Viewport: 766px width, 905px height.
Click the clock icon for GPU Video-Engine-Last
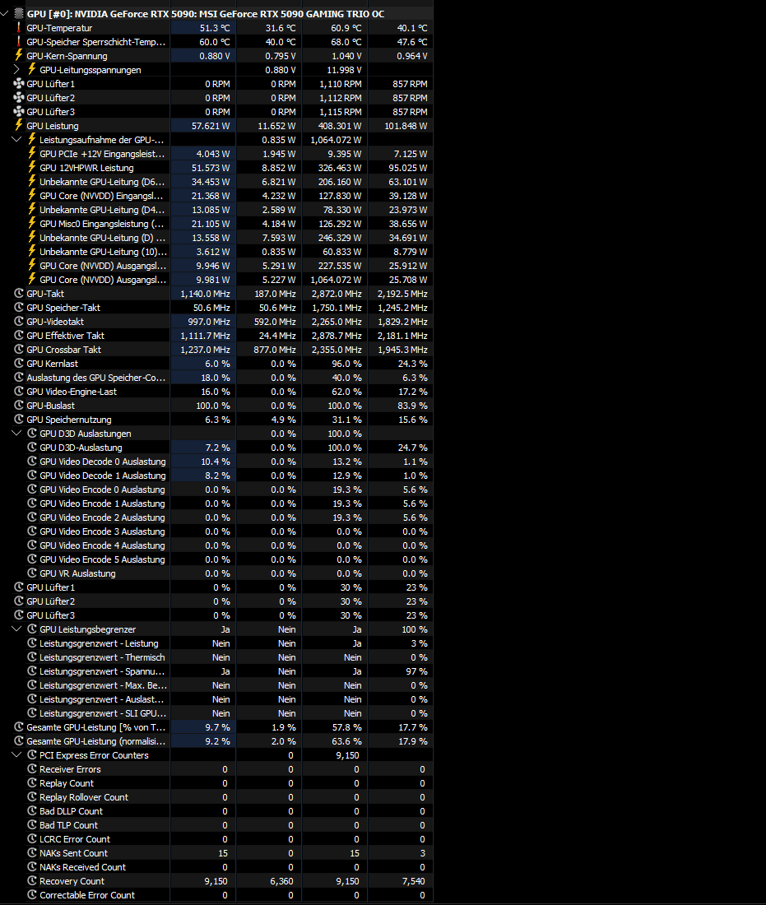pos(19,392)
